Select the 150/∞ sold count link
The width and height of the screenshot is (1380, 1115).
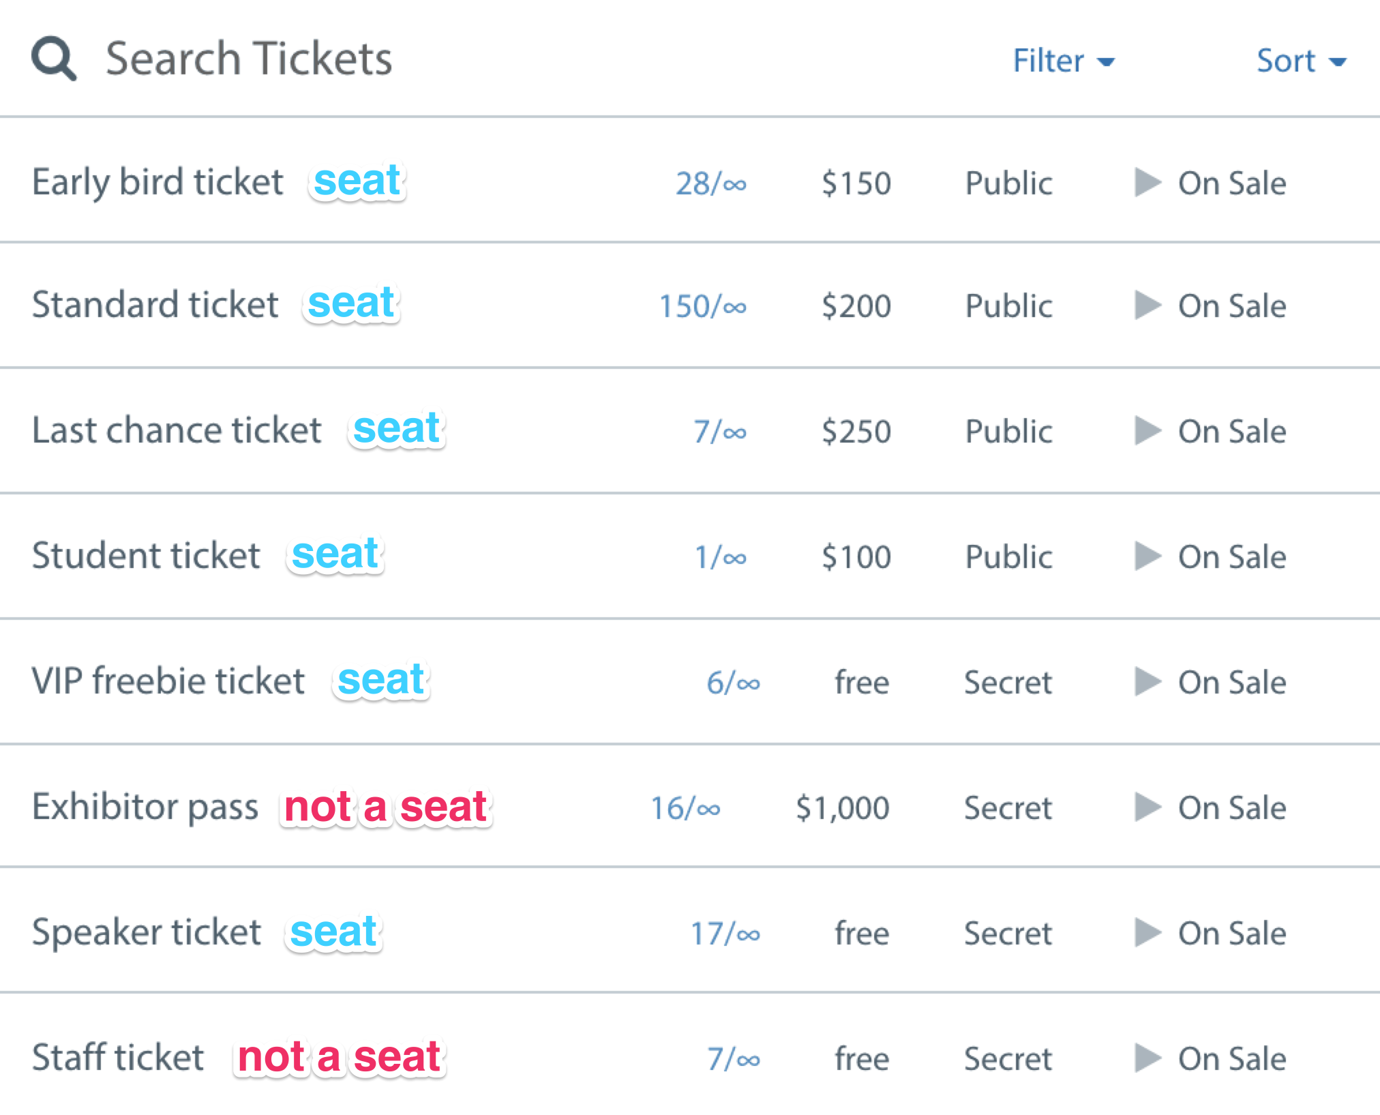[x=702, y=306]
